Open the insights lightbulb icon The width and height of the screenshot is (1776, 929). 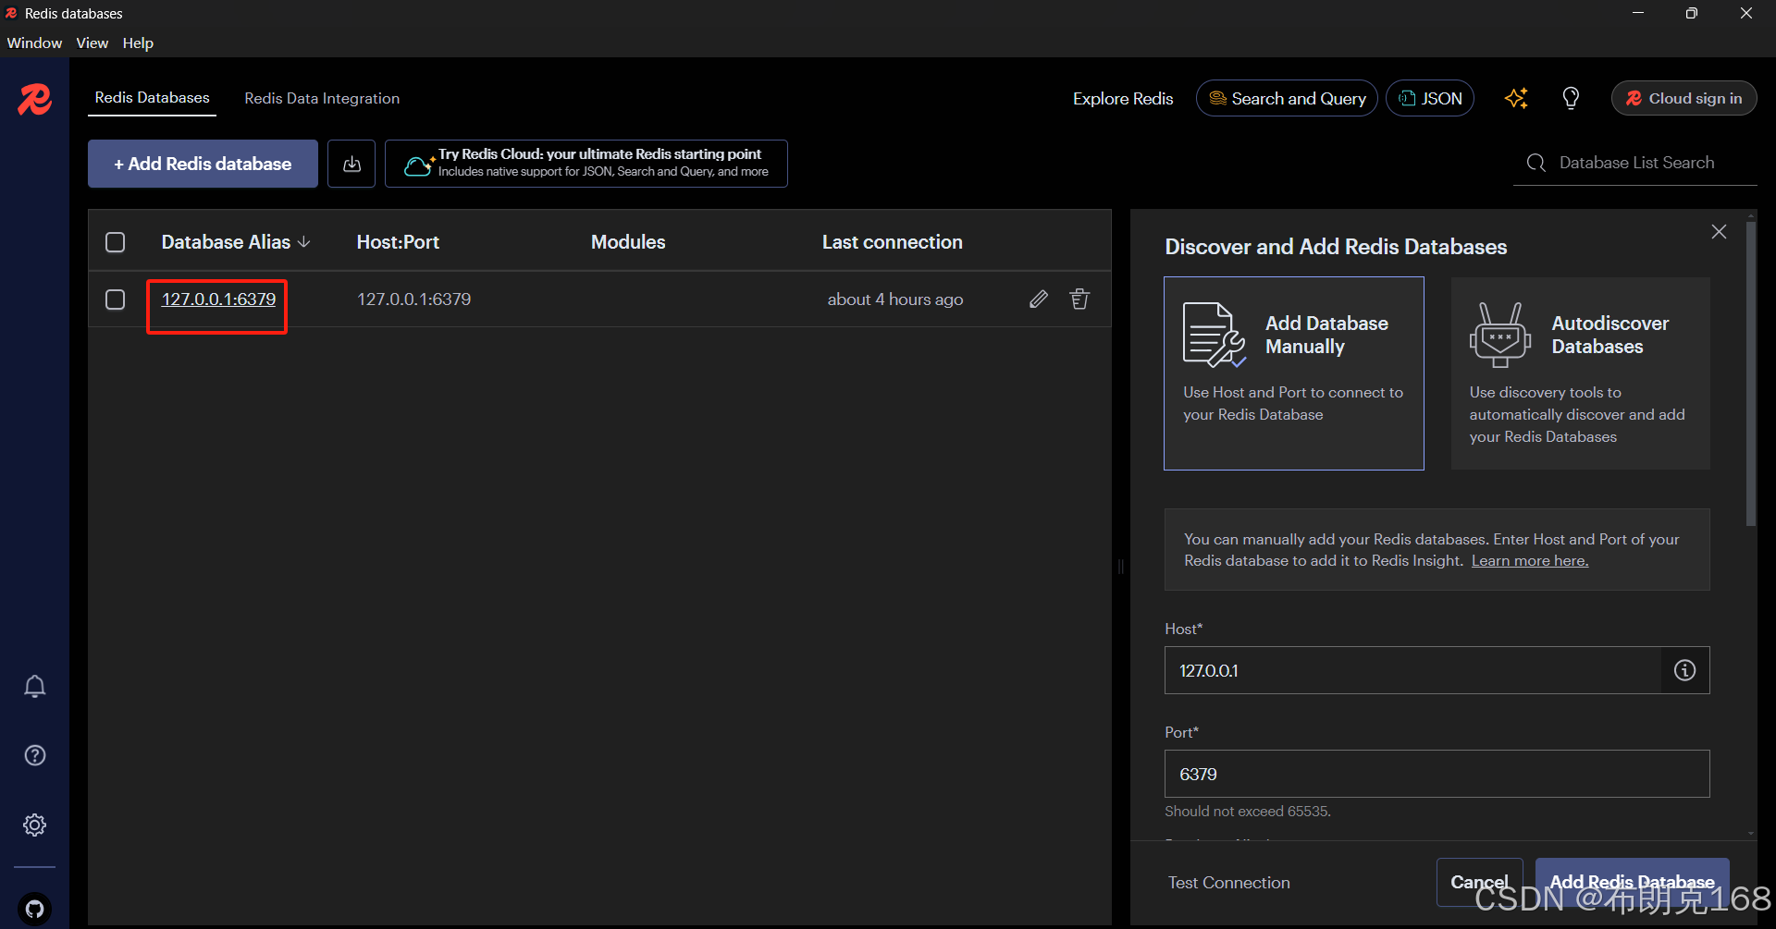click(x=1571, y=98)
